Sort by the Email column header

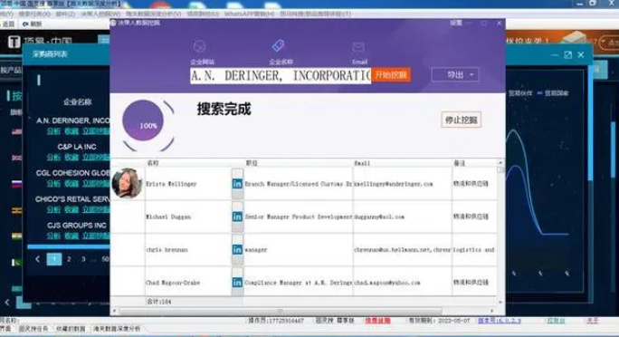pos(403,163)
